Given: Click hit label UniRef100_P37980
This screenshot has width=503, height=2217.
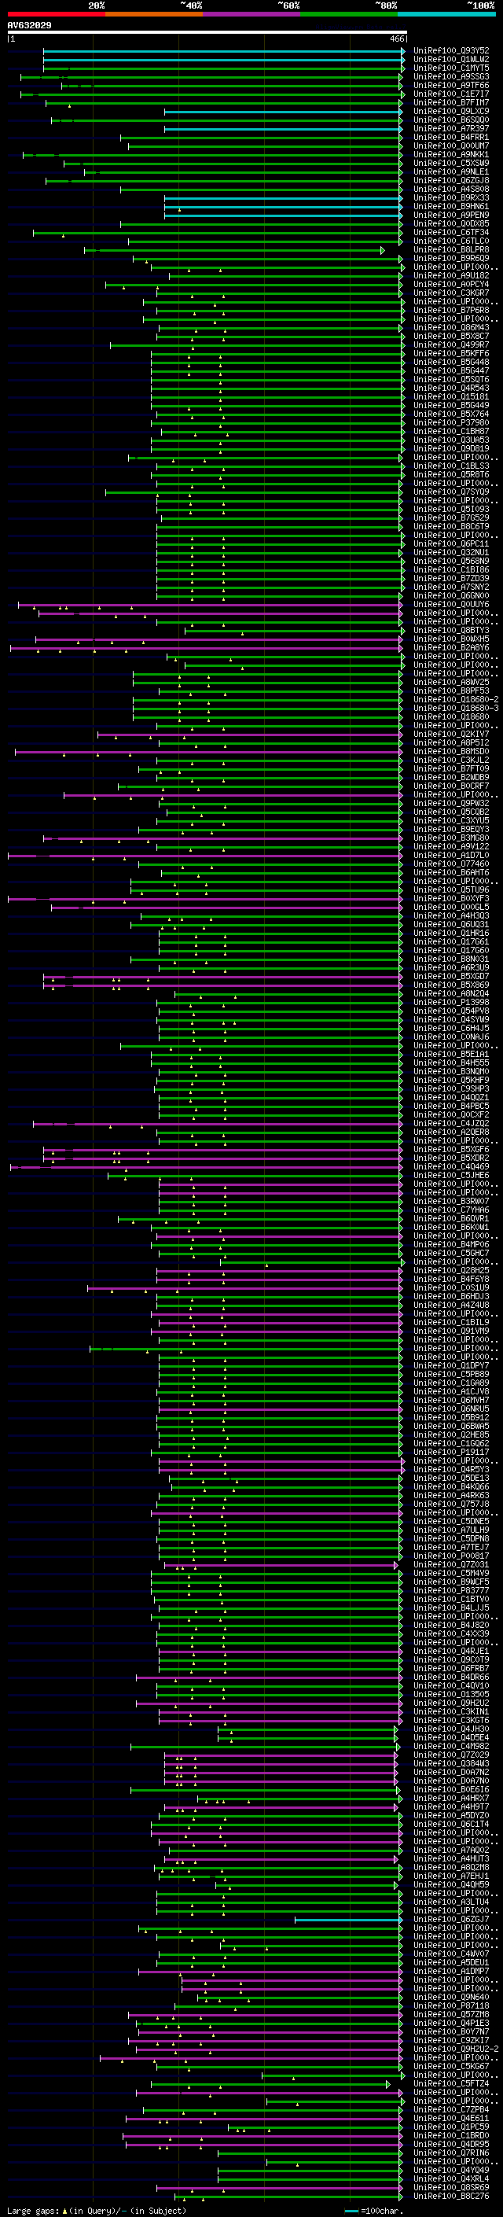Looking at the screenshot, I should pyautogui.click(x=451, y=422).
